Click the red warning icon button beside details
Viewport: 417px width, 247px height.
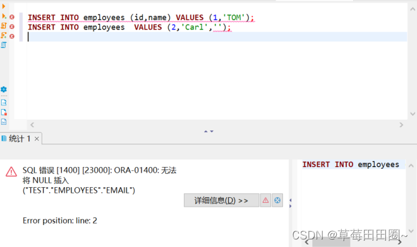[265, 200]
